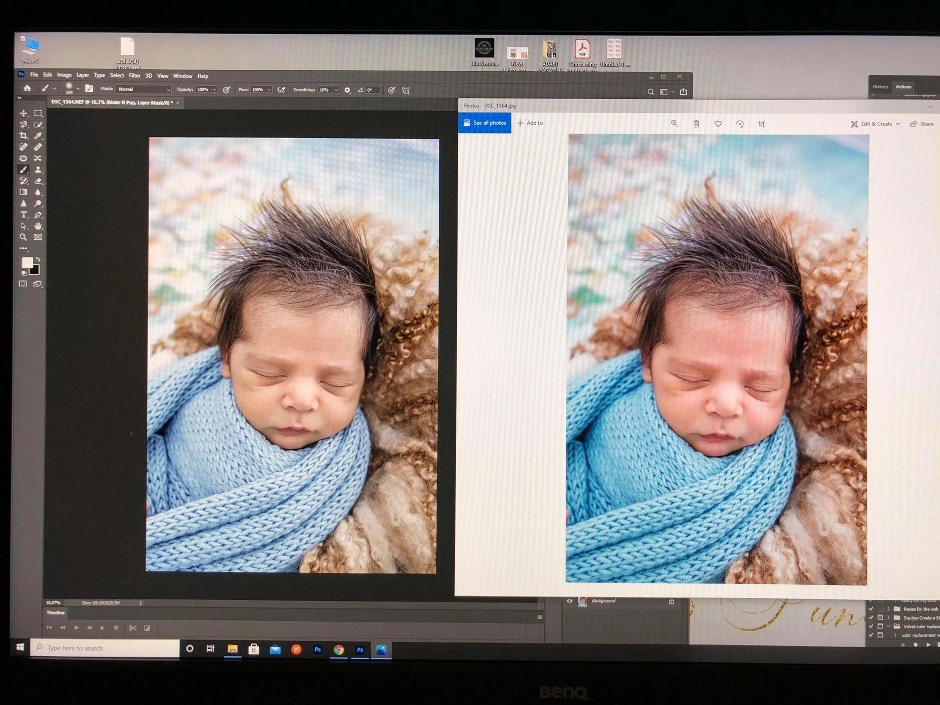940x705 pixels.
Task: Click the trash delete icon in Photos
Action: [x=696, y=124]
